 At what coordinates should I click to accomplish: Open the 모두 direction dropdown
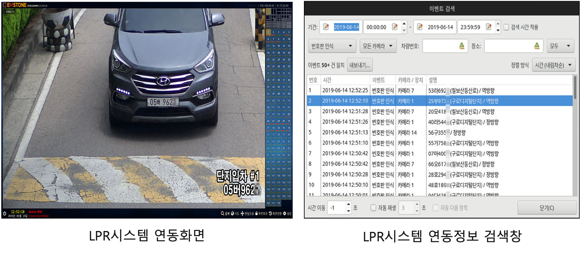tap(561, 46)
